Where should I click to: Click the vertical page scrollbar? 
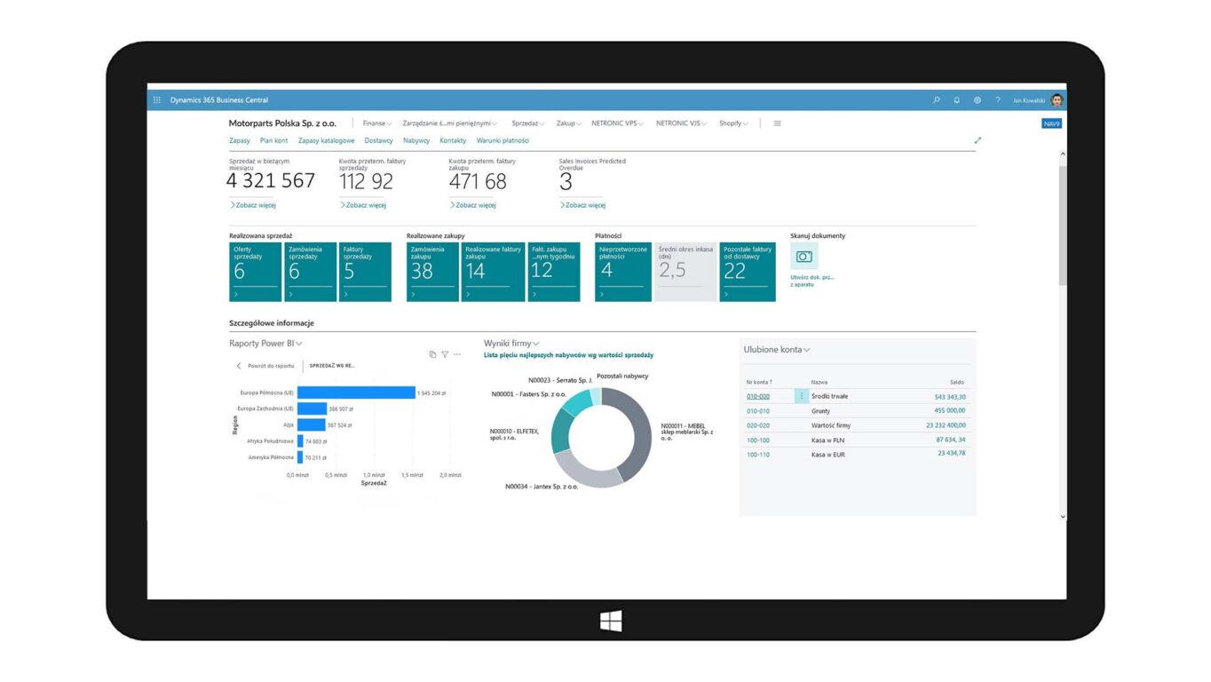click(x=1063, y=225)
